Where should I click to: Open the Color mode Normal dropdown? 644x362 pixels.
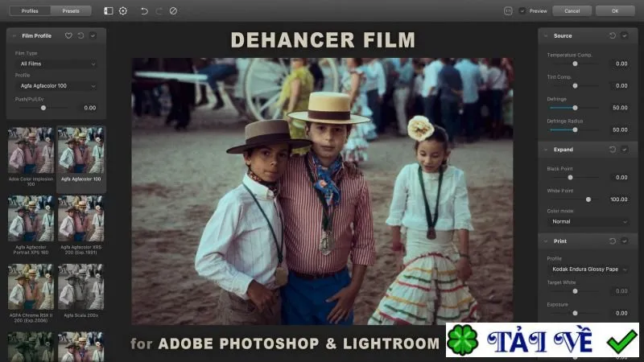pyautogui.click(x=588, y=222)
